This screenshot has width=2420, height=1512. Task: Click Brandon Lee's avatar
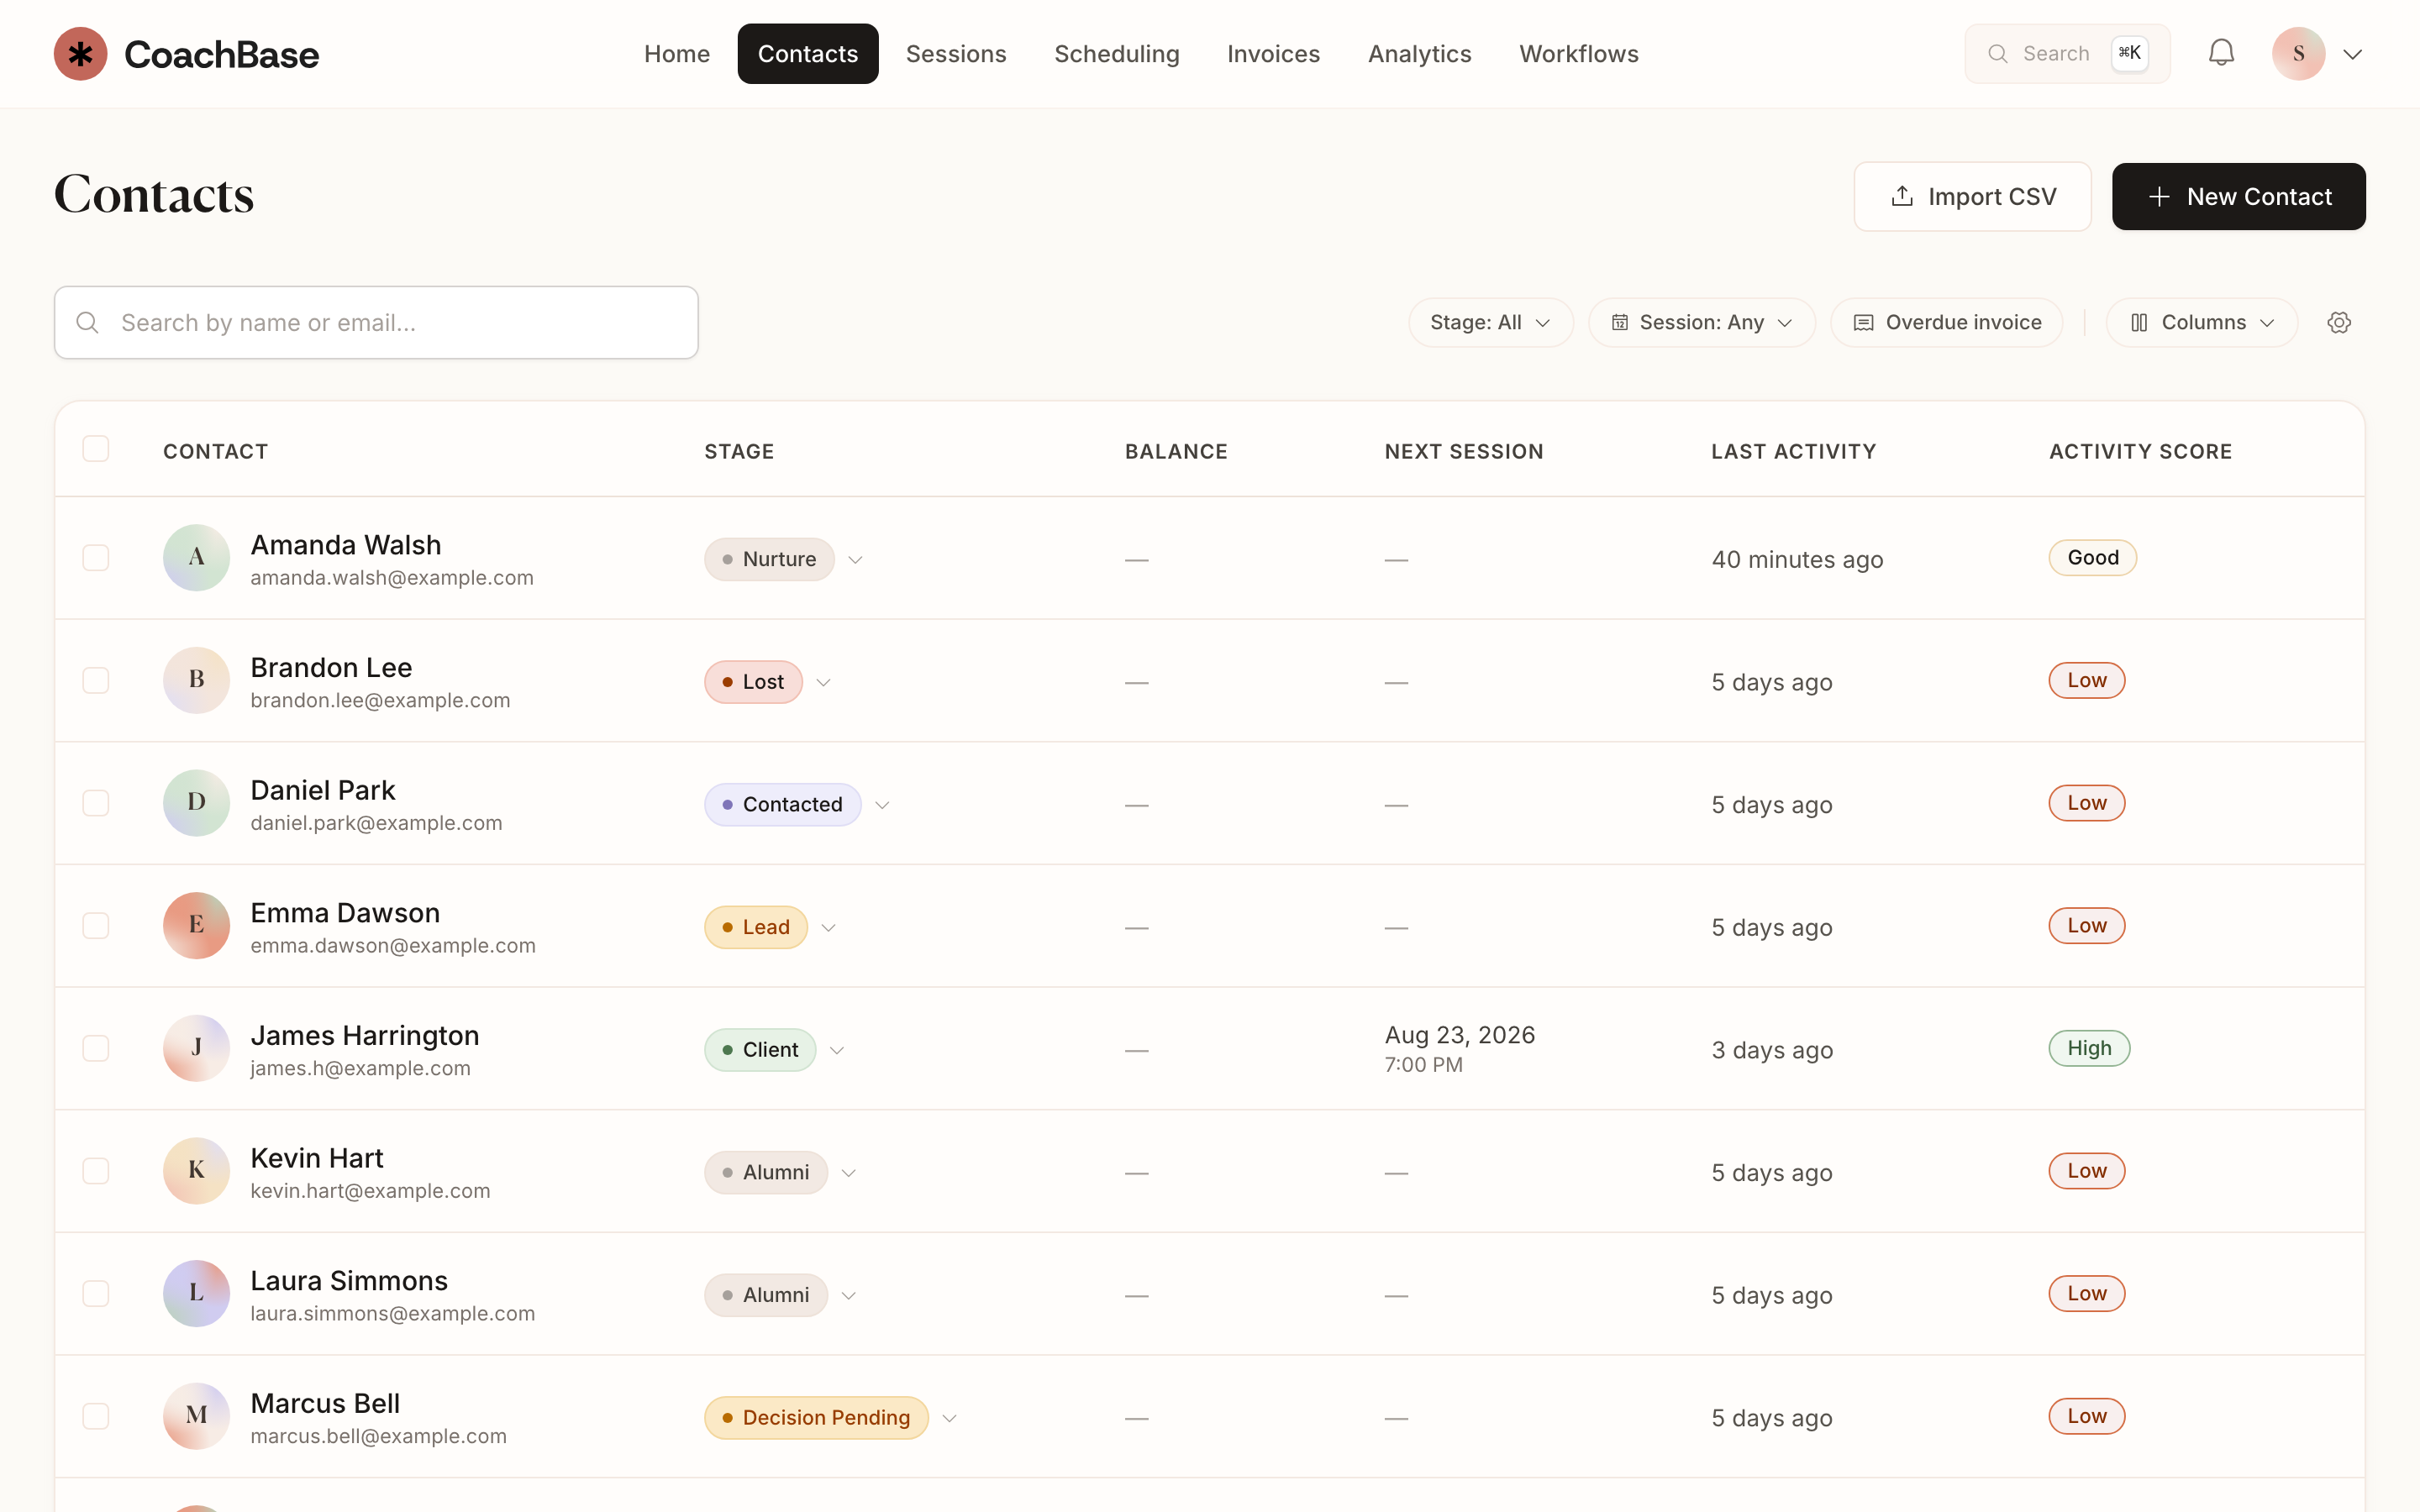pyautogui.click(x=197, y=680)
